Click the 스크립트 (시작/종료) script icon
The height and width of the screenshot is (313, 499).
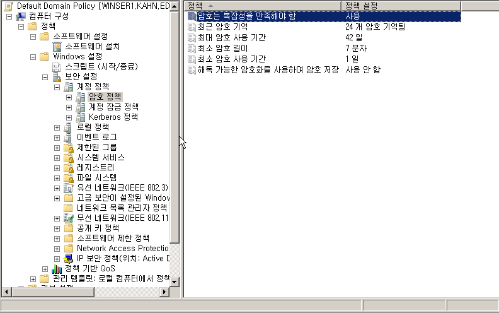tap(57, 67)
